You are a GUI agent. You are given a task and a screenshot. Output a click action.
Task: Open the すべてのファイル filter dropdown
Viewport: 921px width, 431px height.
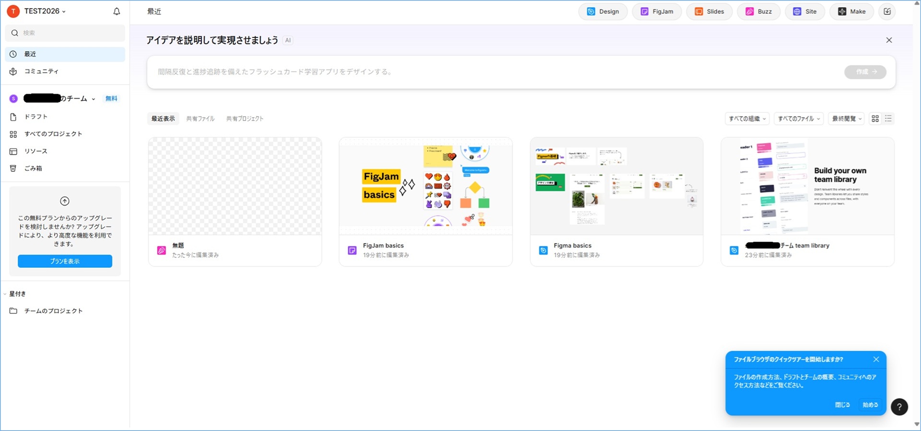pos(799,119)
